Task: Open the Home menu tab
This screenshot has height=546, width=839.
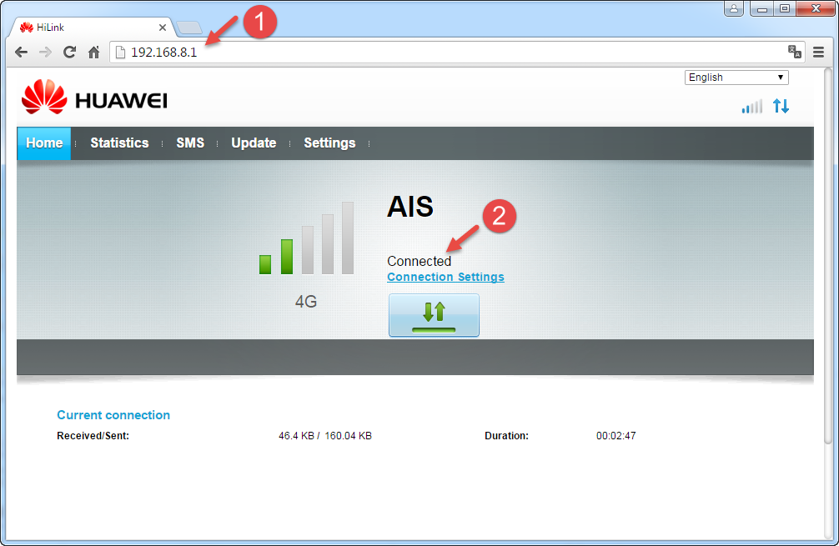Action: (44, 143)
